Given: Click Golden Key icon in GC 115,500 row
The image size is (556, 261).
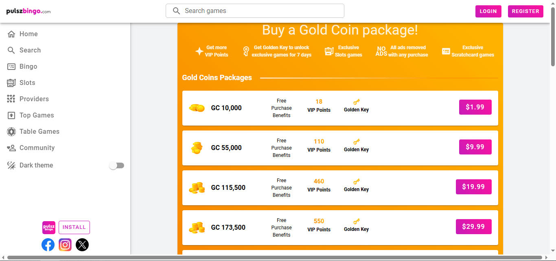Looking at the screenshot, I should 357,182.
